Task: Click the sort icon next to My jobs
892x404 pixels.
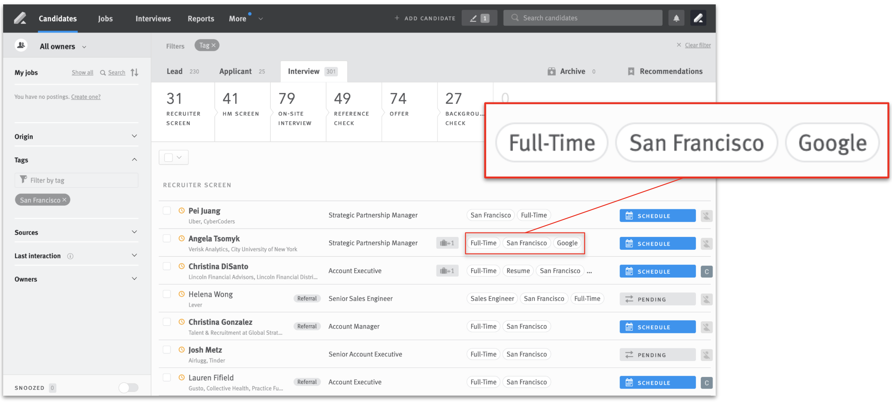Action: [x=134, y=72]
